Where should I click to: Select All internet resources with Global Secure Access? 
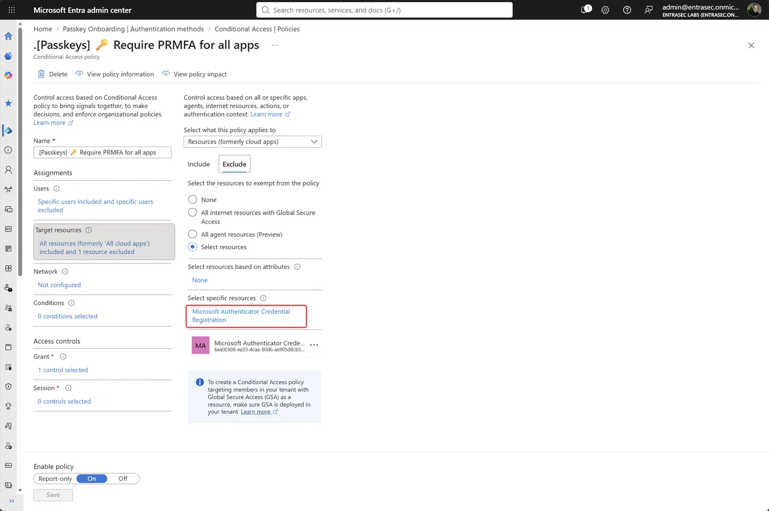(192, 212)
